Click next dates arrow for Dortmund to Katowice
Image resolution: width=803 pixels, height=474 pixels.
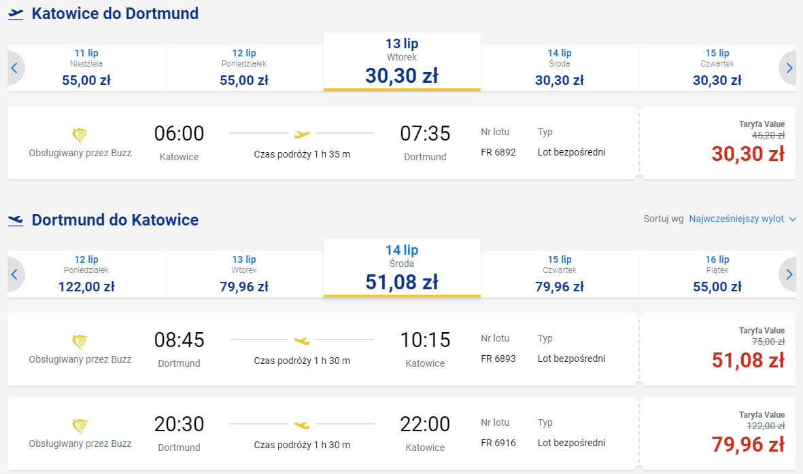(x=788, y=274)
